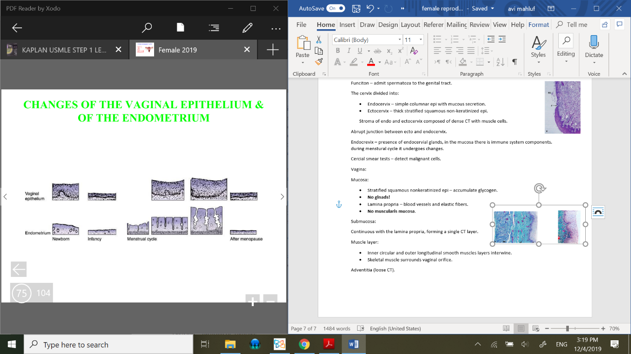Screen dimensions: 631x354
Task: Click the Cut scissors icon
Action: click(x=319, y=40)
